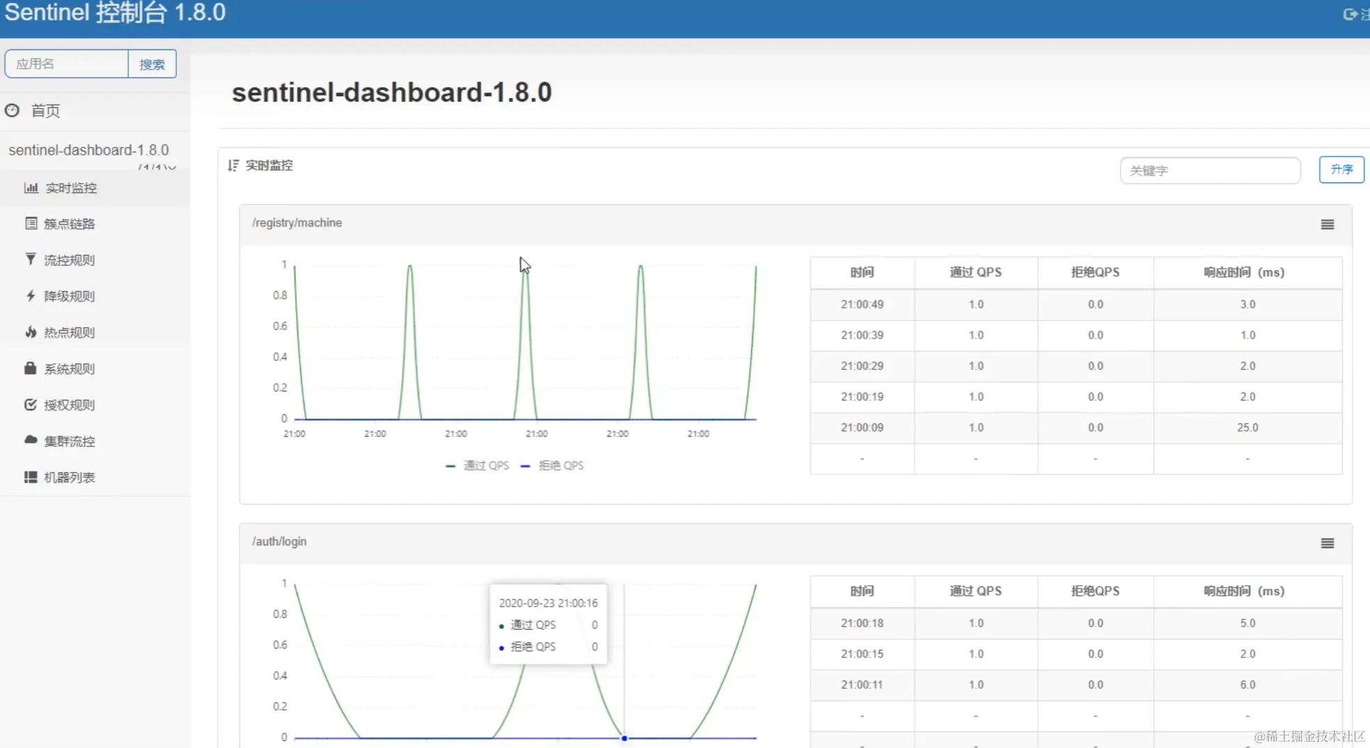1370x748 pixels.
Task: Click the 搜索 button
Action: coord(152,64)
